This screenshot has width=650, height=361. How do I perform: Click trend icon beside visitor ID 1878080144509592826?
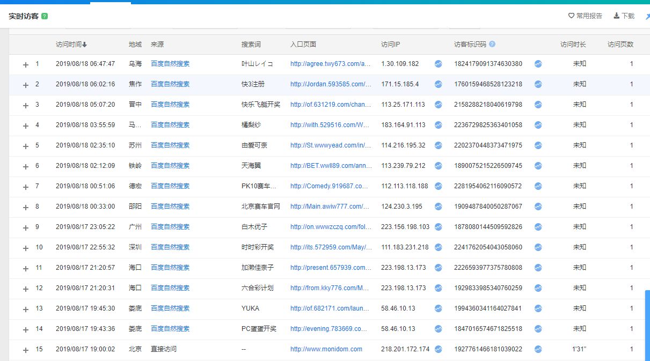coord(538,227)
